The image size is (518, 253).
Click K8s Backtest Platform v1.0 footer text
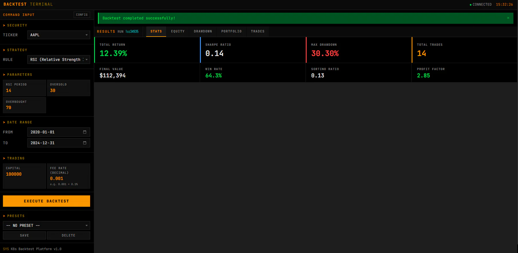pyautogui.click(x=36, y=249)
